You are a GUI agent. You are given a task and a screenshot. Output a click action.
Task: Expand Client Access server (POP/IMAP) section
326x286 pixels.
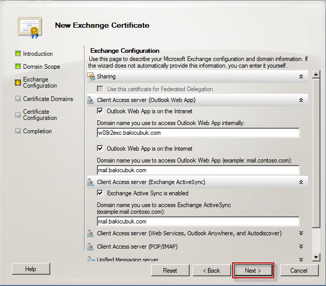click(301, 247)
